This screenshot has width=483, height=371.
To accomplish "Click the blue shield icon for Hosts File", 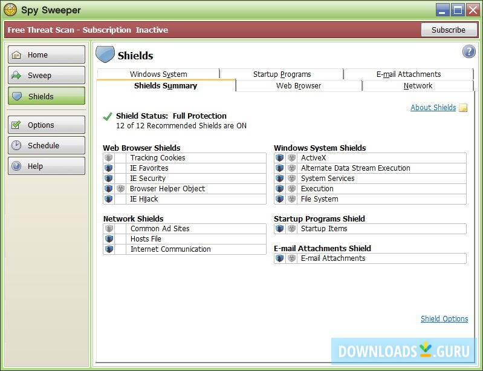I will (109, 238).
